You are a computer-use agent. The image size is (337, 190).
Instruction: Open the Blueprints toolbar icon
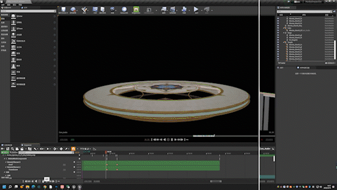pyautogui.click(x=164, y=10)
